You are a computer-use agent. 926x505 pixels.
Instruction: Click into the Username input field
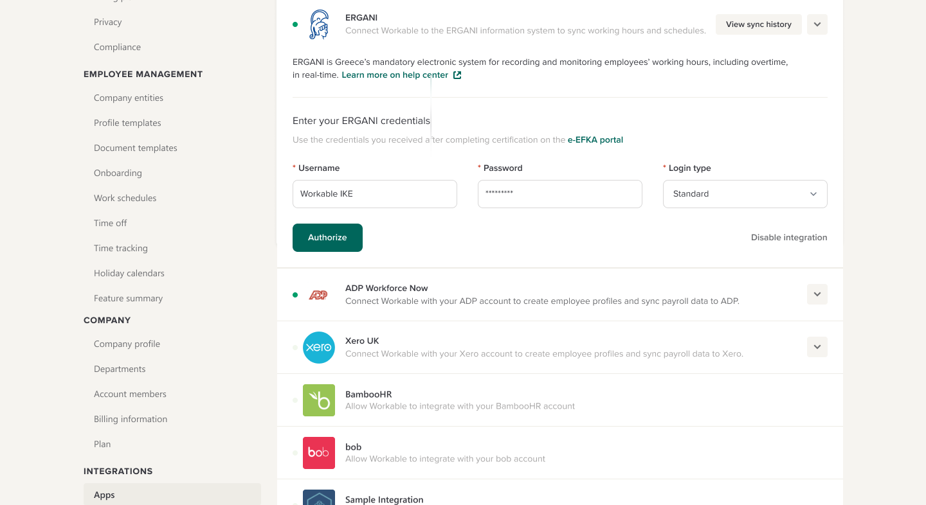375,194
